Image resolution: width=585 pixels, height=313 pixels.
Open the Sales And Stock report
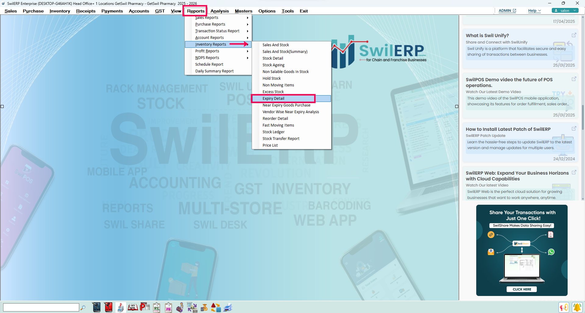(292, 45)
